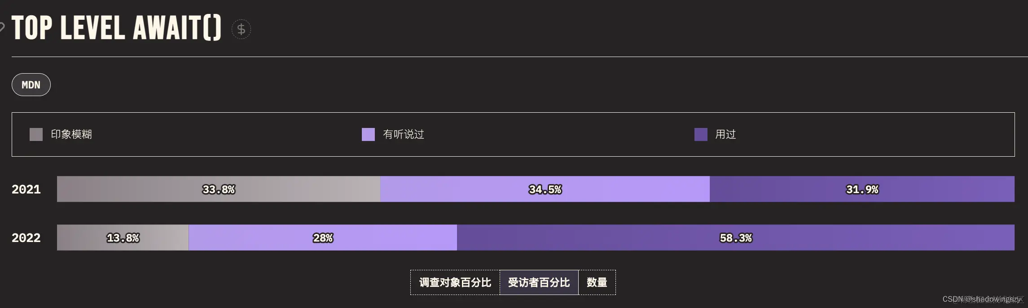Toggle the dark purple 用过 legend swatch
Viewport: 1028px width, 308px height.
[701, 134]
